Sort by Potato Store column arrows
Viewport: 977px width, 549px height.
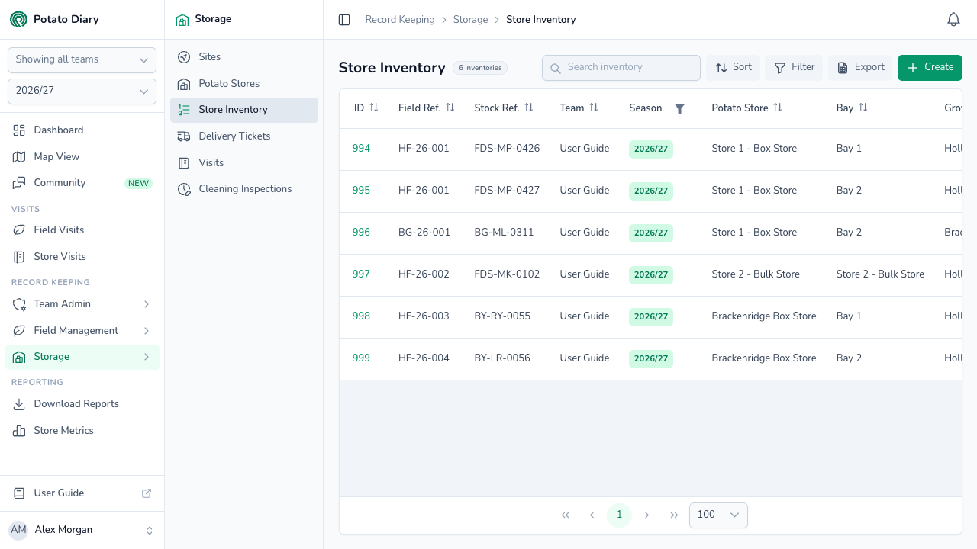click(x=778, y=108)
